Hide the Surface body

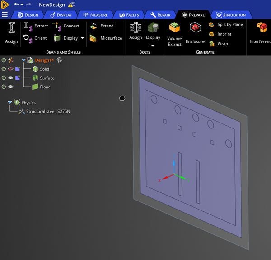pyautogui.click(x=10, y=78)
